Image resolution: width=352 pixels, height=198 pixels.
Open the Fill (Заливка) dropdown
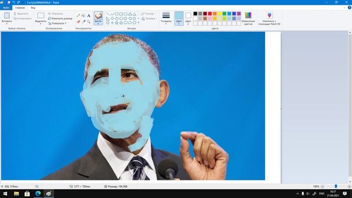[149, 19]
